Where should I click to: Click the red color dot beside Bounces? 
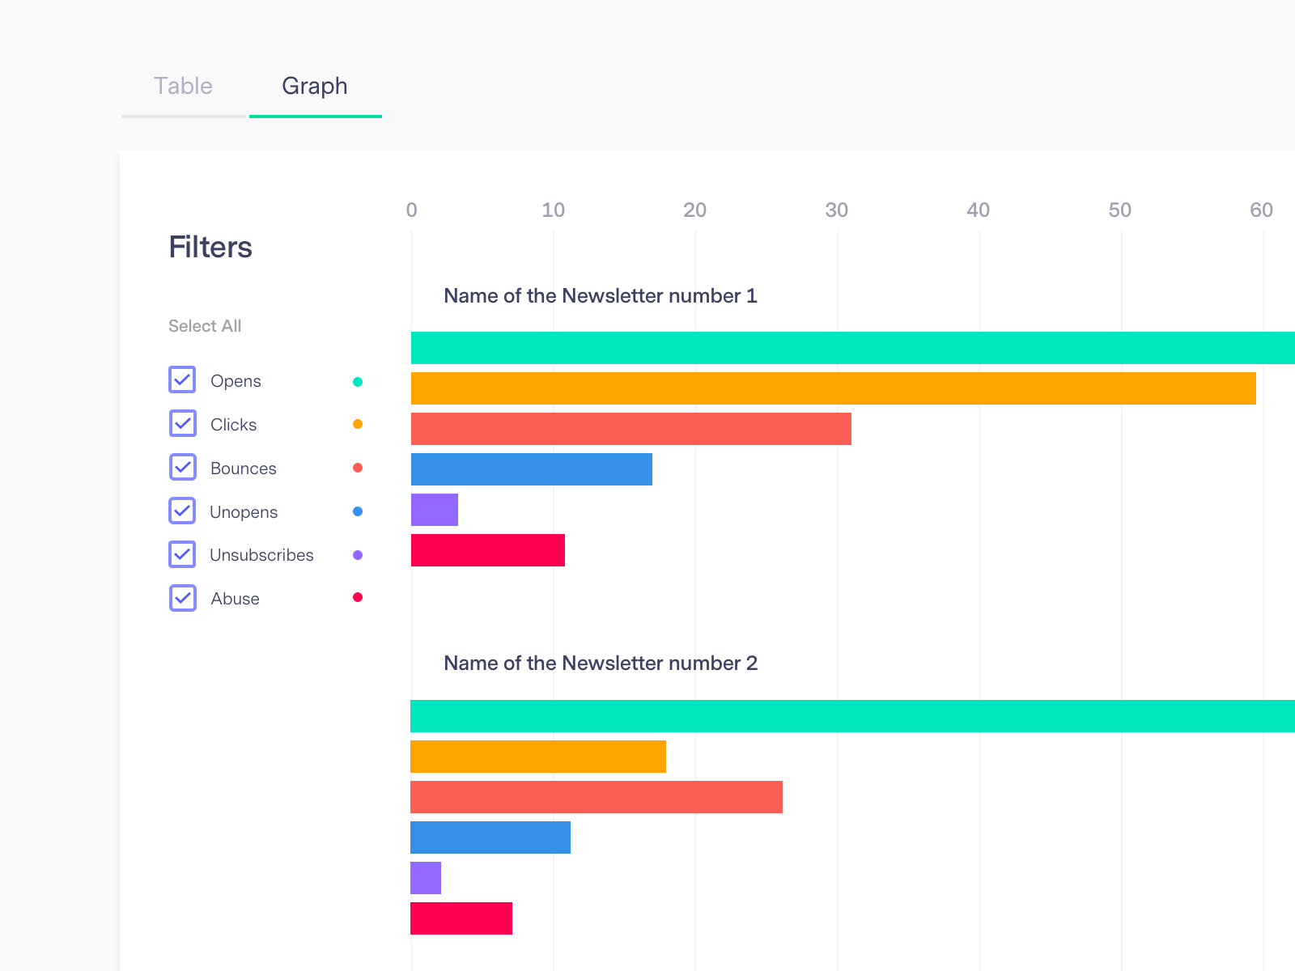click(357, 468)
